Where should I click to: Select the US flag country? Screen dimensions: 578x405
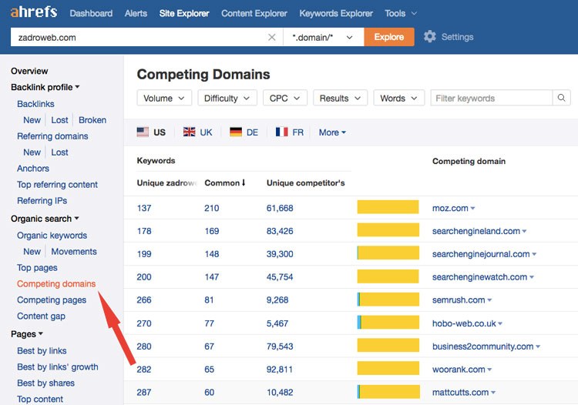tap(151, 132)
